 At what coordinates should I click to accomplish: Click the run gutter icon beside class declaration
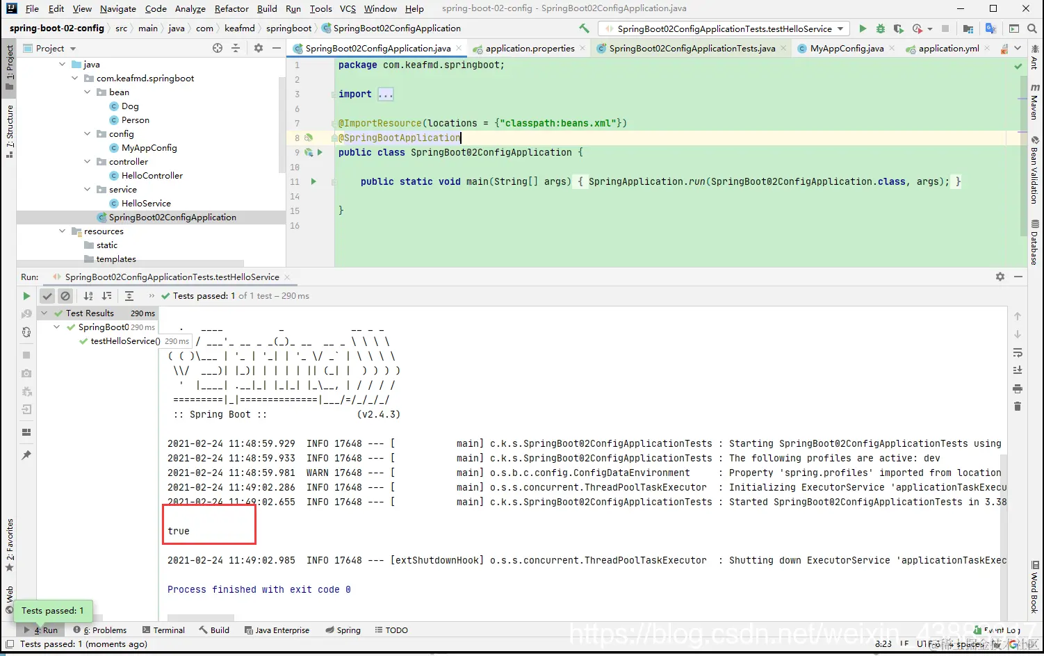point(320,152)
